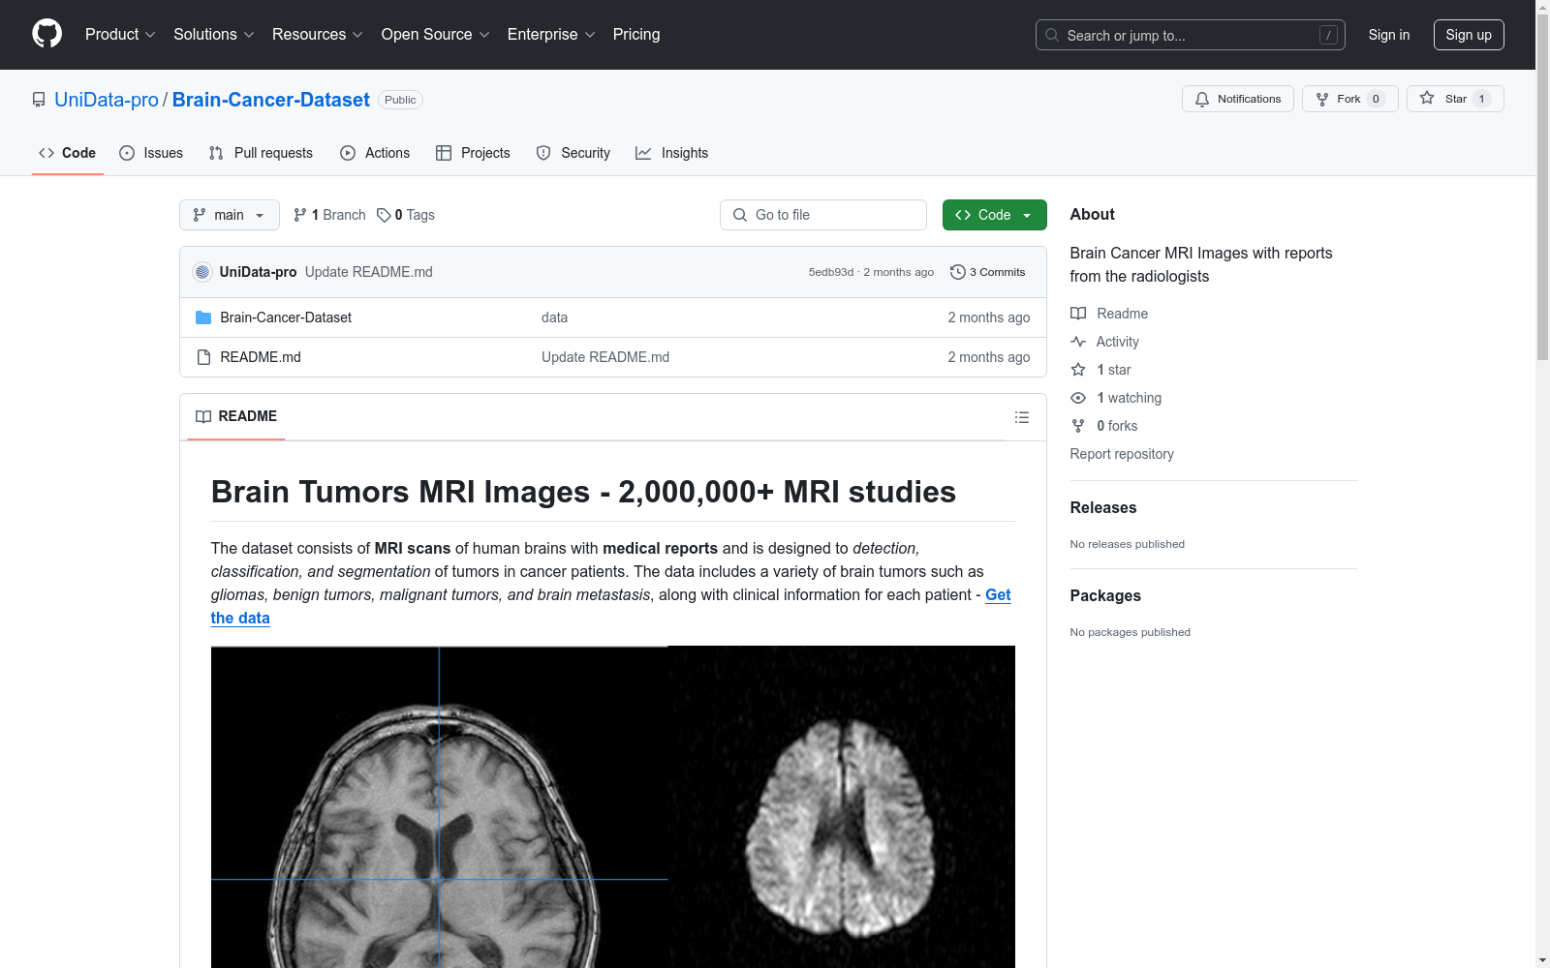Open the Releases heading link
Viewport: 1550px width, 968px height.
(x=1103, y=507)
